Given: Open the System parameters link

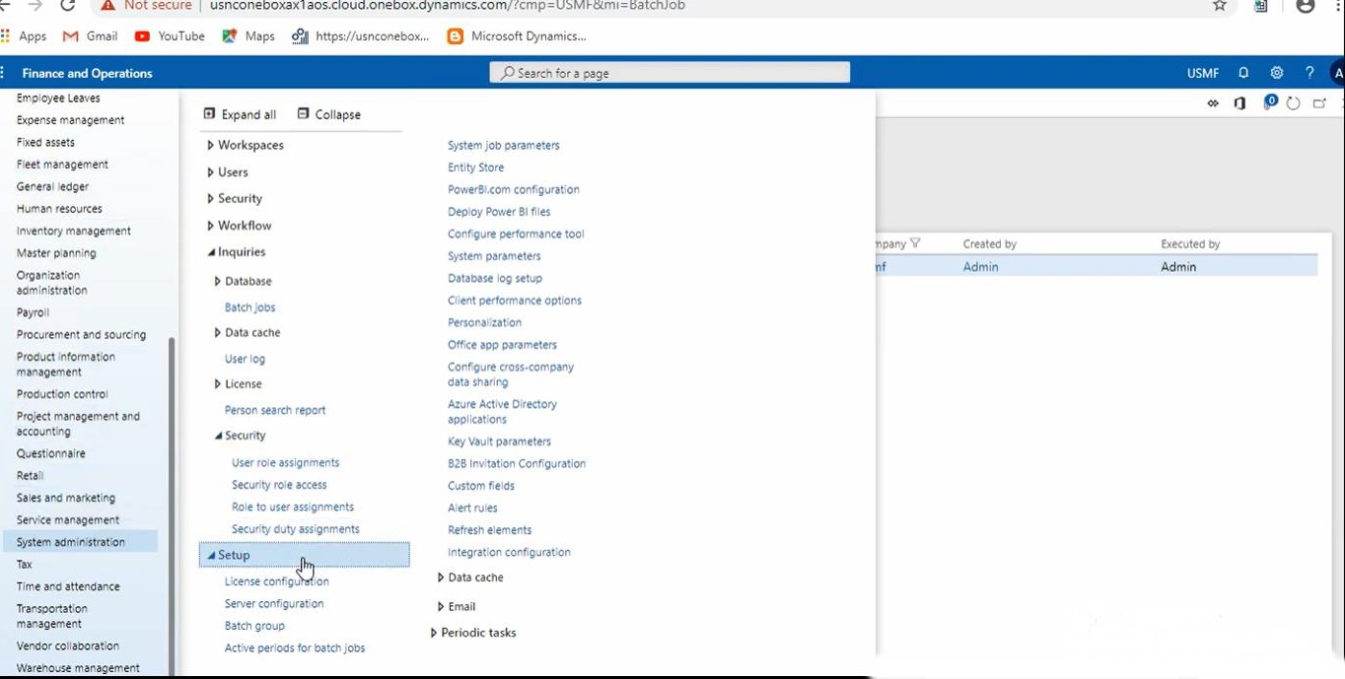Looking at the screenshot, I should [x=494, y=256].
